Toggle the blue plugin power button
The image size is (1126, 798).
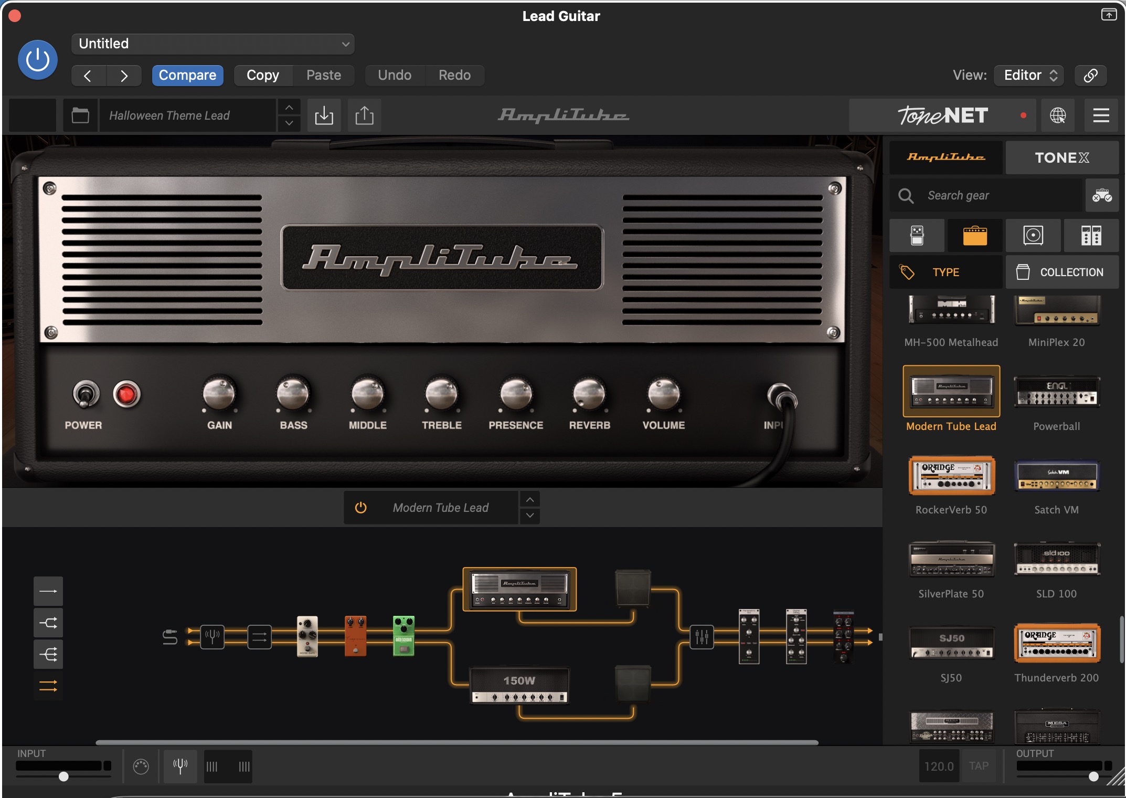38,60
